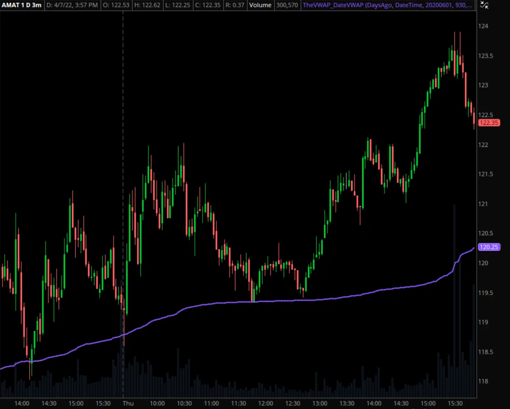
Task: Click the AMAT 1 D 3m chart label
Action: (21, 5)
